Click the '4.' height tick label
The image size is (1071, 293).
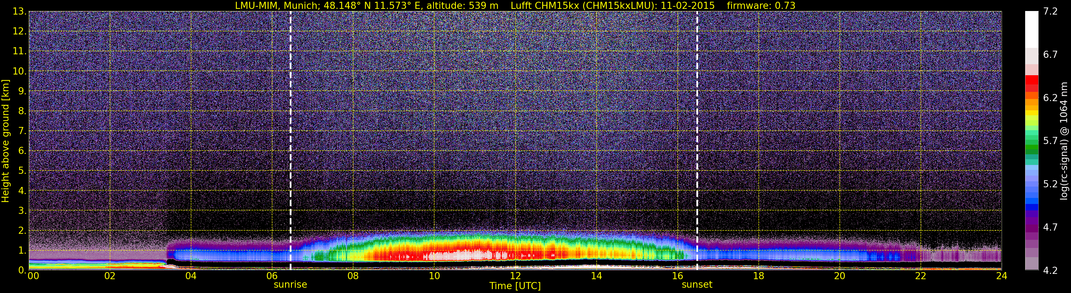coord(22,190)
